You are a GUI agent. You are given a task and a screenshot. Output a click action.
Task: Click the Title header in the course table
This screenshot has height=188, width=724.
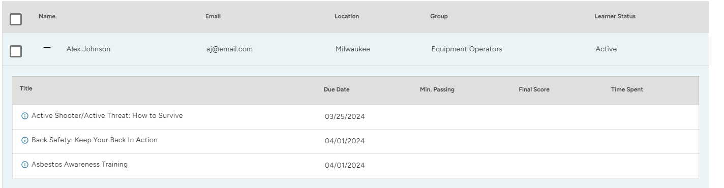point(26,88)
